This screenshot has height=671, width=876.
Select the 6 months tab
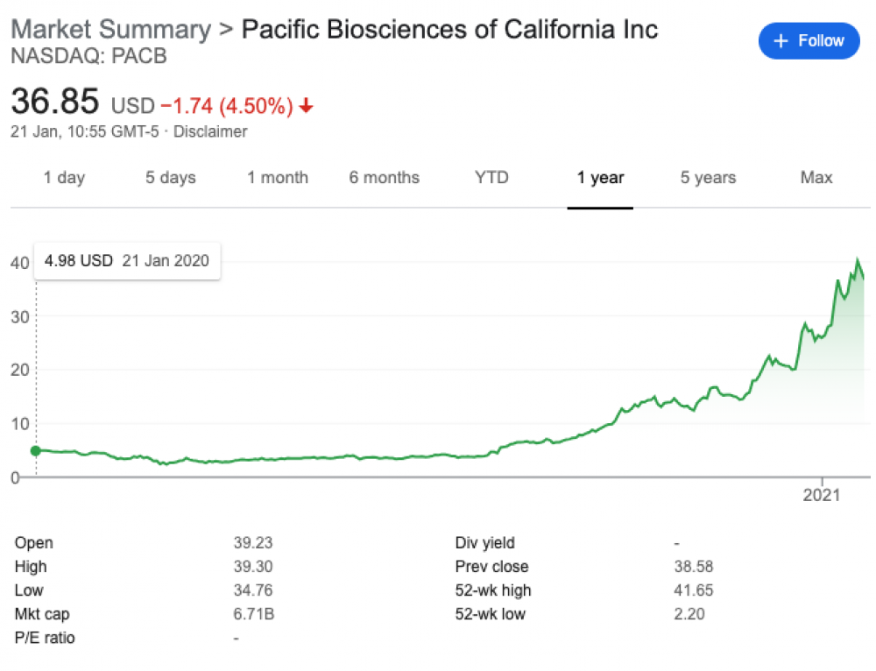384,178
